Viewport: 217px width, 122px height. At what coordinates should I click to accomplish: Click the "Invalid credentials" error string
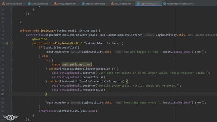(138, 86)
